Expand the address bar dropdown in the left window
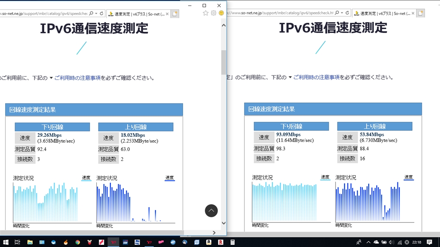 [96, 13]
